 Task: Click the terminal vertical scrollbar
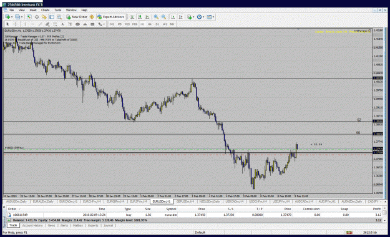[384, 214]
